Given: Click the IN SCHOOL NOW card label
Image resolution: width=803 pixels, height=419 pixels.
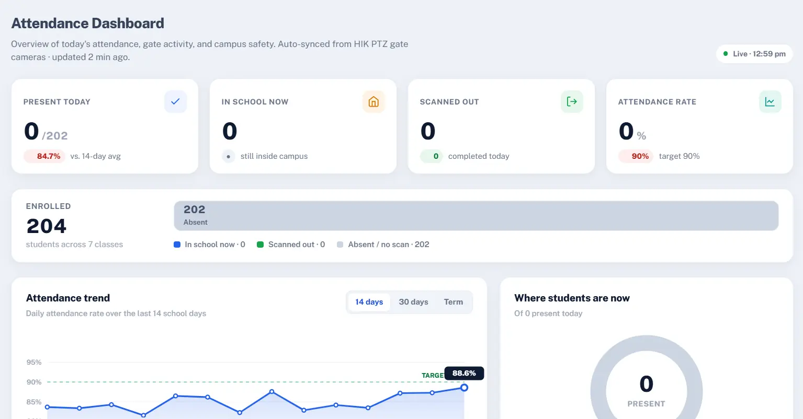Looking at the screenshot, I should (x=255, y=102).
